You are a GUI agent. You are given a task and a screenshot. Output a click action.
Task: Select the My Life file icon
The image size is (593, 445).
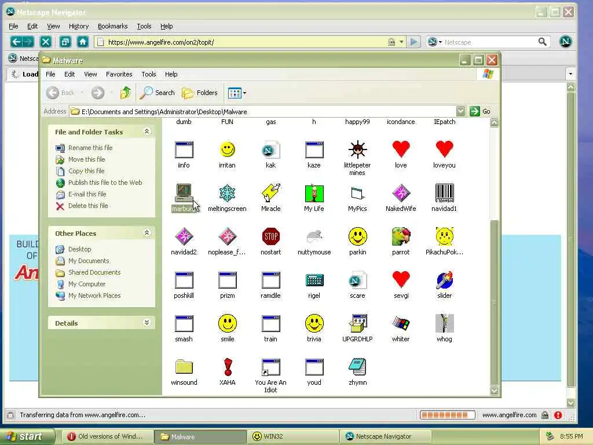pyautogui.click(x=314, y=193)
